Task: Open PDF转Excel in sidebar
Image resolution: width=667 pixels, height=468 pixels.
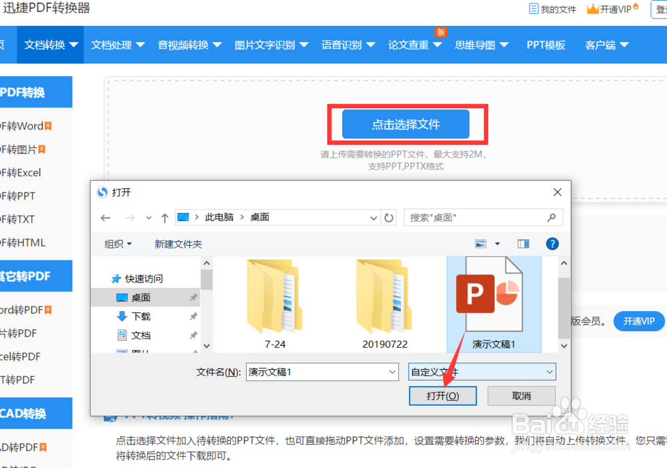Action: coord(21,172)
